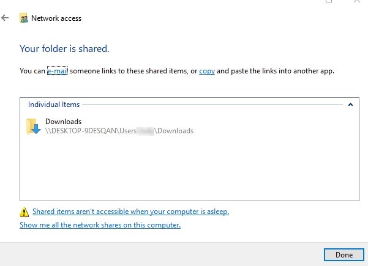Click the Your folder is shared heading
Image resolution: width=368 pixels, height=266 pixels.
pos(64,48)
